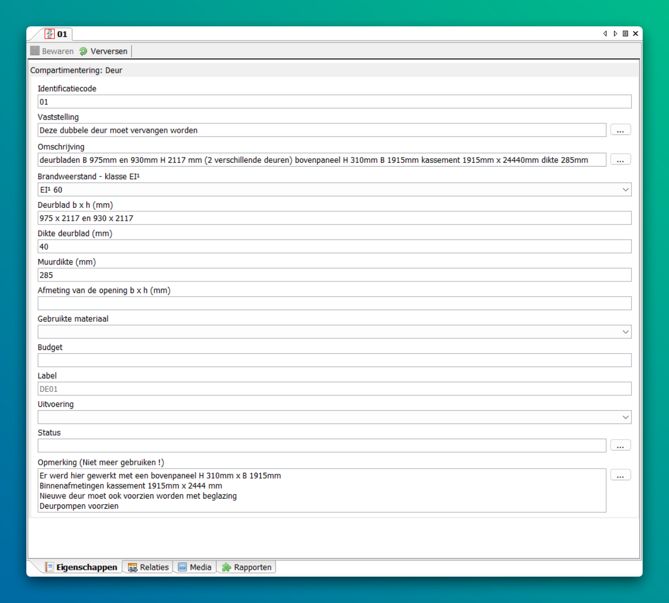
Task: Click the 01 document tab icon
Action: pos(50,34)
